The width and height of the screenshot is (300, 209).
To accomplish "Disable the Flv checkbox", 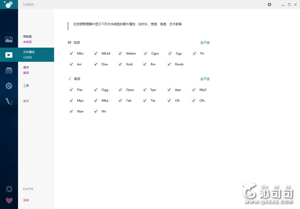I will [195, 54].
